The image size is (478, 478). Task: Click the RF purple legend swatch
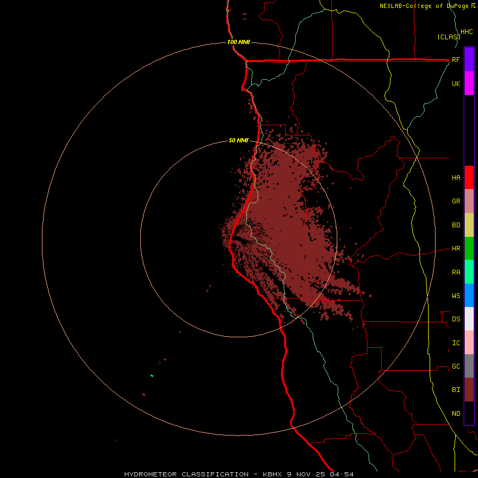[469, 59]
